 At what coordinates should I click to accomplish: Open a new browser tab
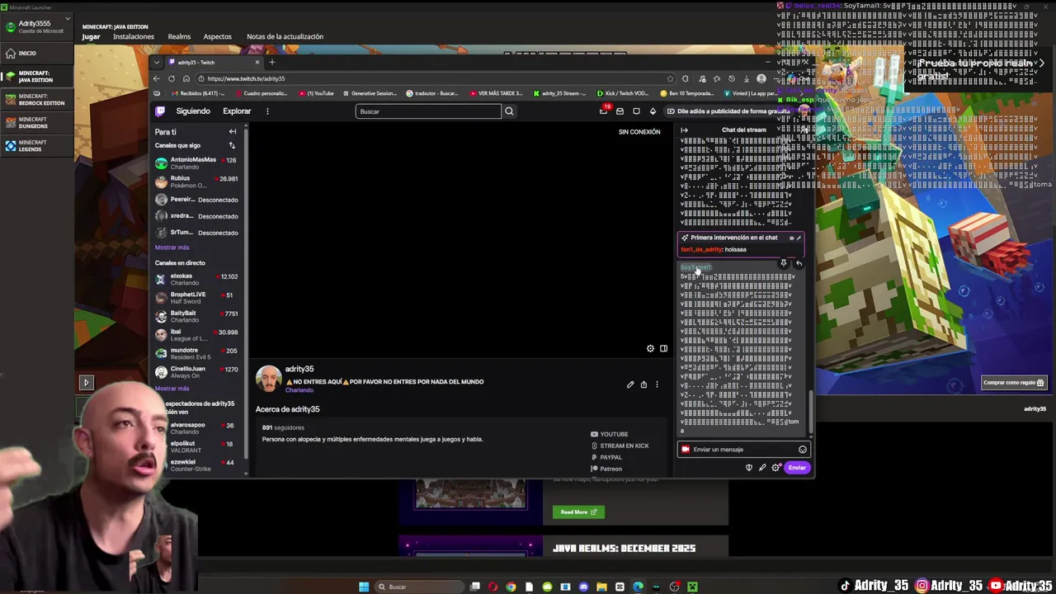[272, 62]
